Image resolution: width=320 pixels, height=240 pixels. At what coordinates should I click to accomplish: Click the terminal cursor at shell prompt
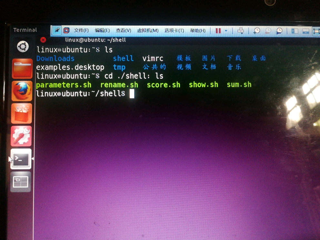tap(132, 94)
